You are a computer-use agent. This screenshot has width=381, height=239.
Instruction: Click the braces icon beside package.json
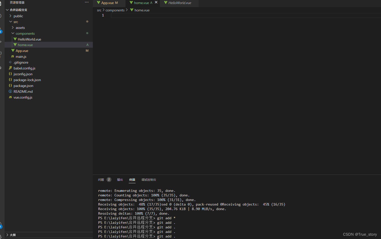coord(10,85)
